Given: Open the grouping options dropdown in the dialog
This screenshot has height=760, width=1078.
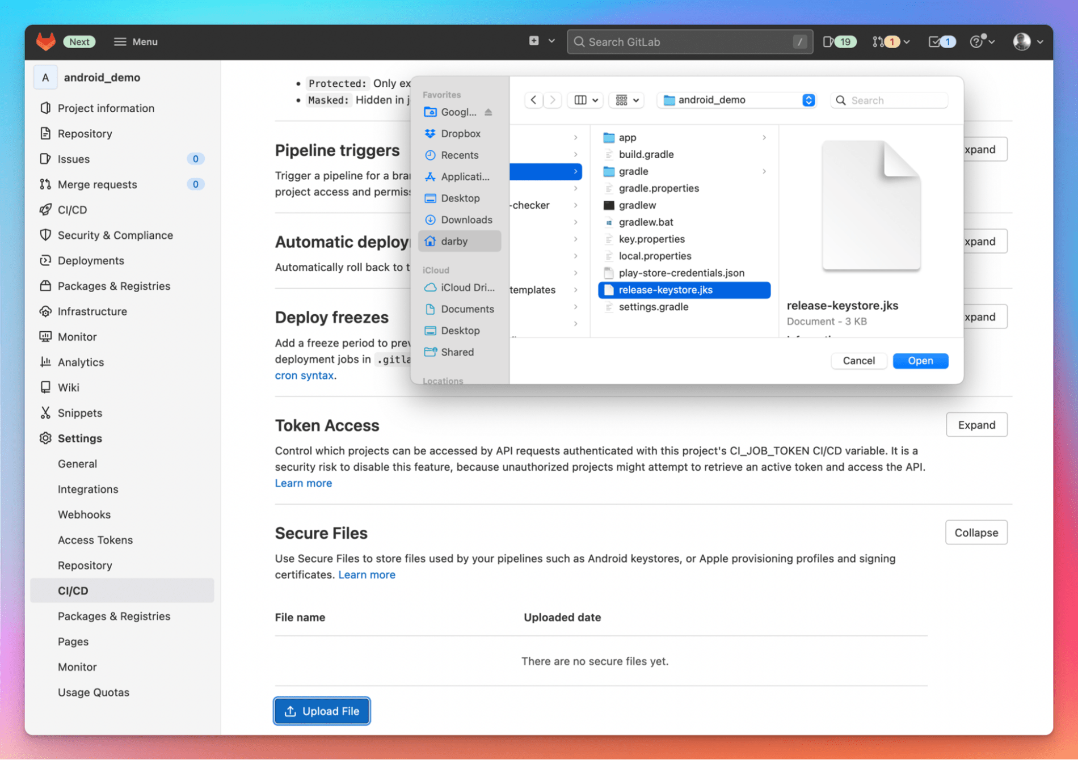Looking at the screenshot, I should [626, 100].
